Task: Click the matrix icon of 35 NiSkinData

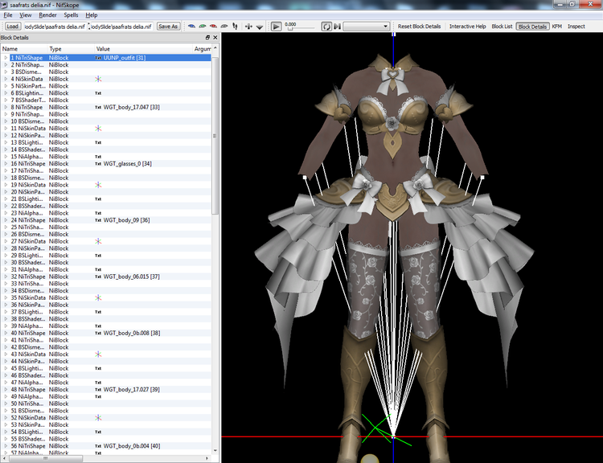Action: tap(98, 297)
